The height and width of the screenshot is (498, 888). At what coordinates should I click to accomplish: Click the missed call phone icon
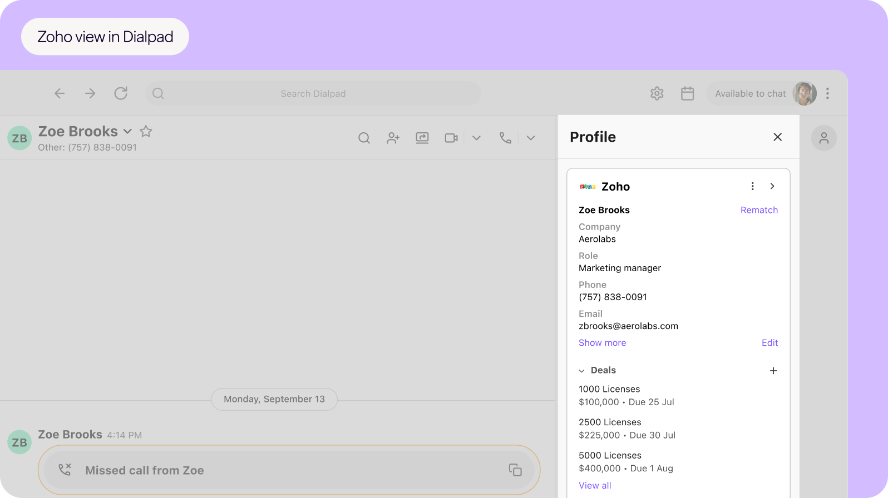65,470
